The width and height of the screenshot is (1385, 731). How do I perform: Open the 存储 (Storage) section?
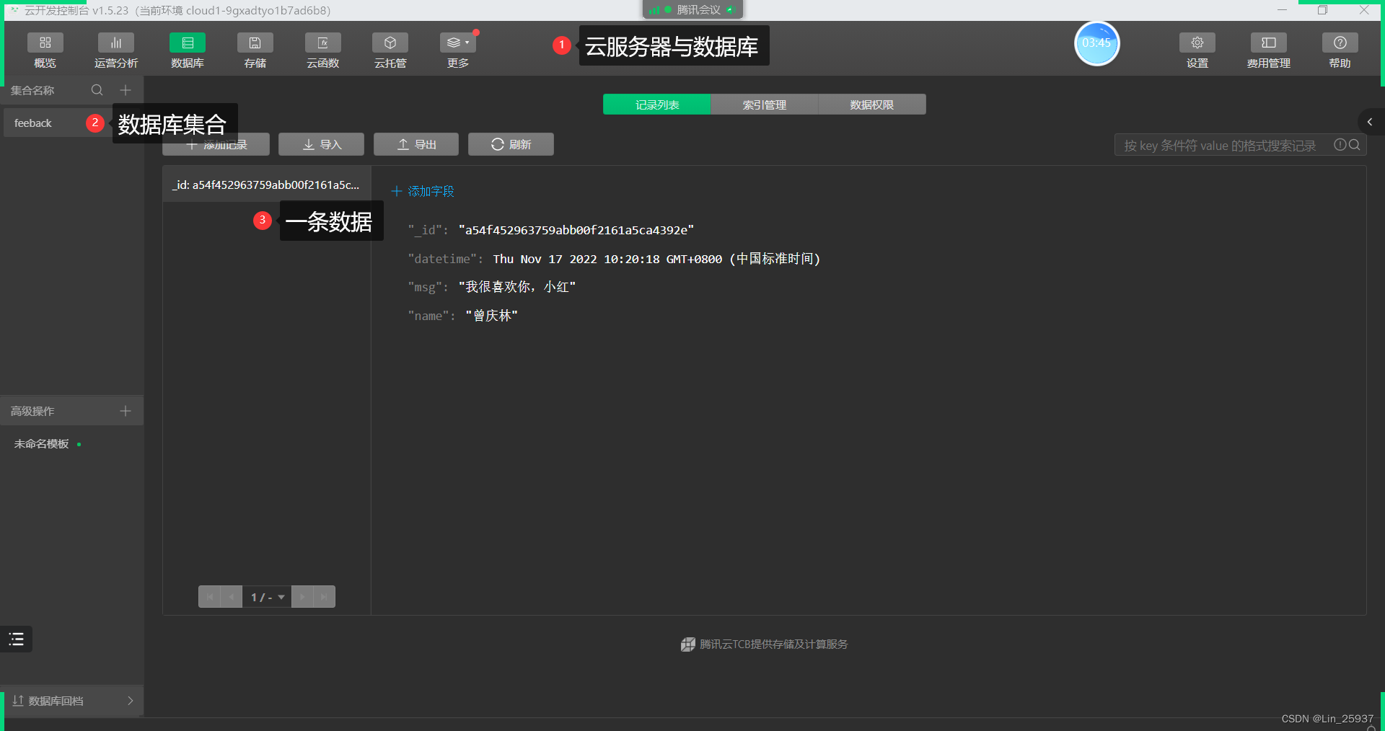click(x=255, y=49)
